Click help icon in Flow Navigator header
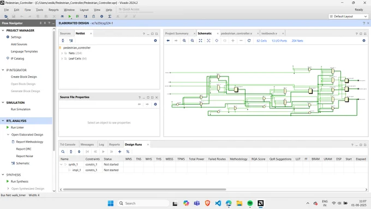This screenshot has height=209, width=371. (x=49, y=23)
